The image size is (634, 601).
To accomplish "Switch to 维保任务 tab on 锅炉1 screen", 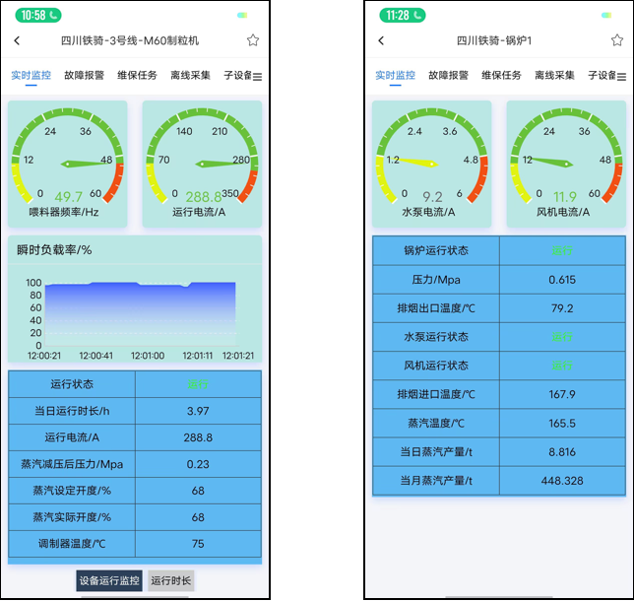I will [x=501, y=75].
